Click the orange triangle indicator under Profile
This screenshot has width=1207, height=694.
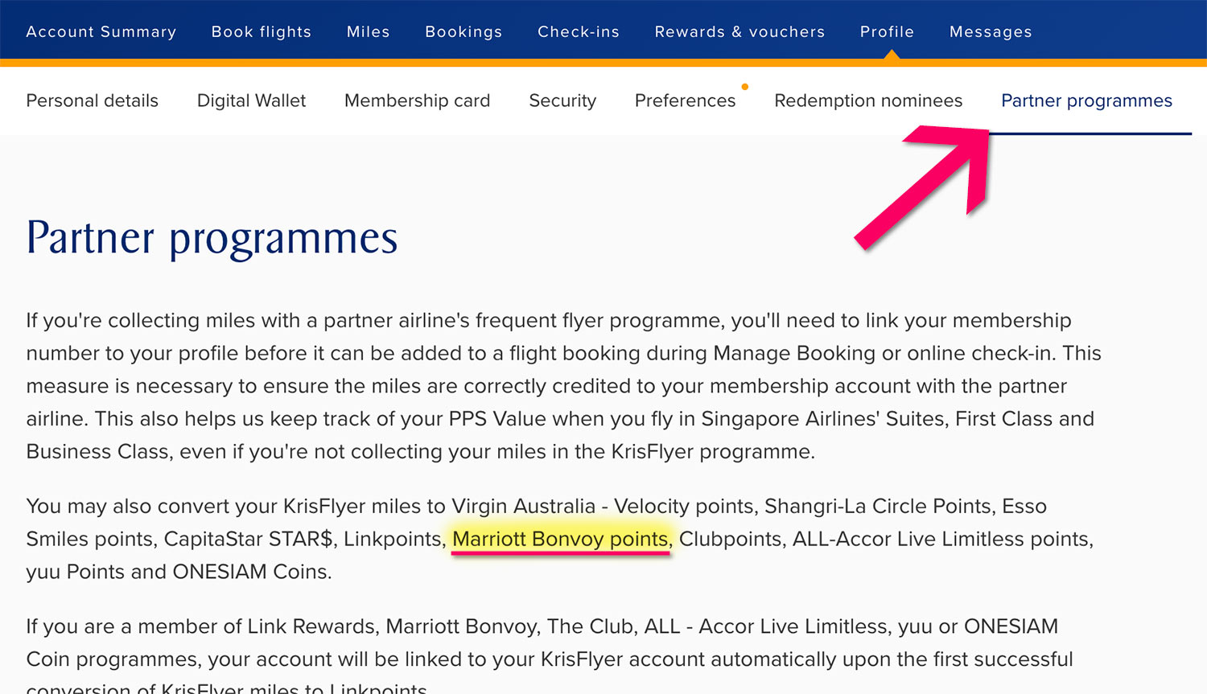891,55
